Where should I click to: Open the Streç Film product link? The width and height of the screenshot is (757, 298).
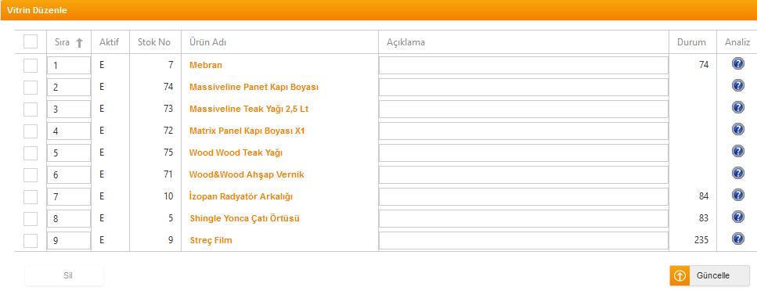(211, 240)
